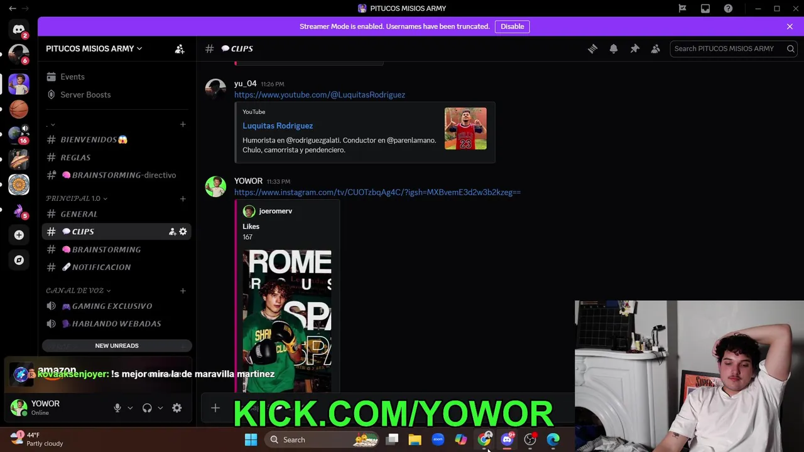Open the GENERAL channel

[117, 214]
